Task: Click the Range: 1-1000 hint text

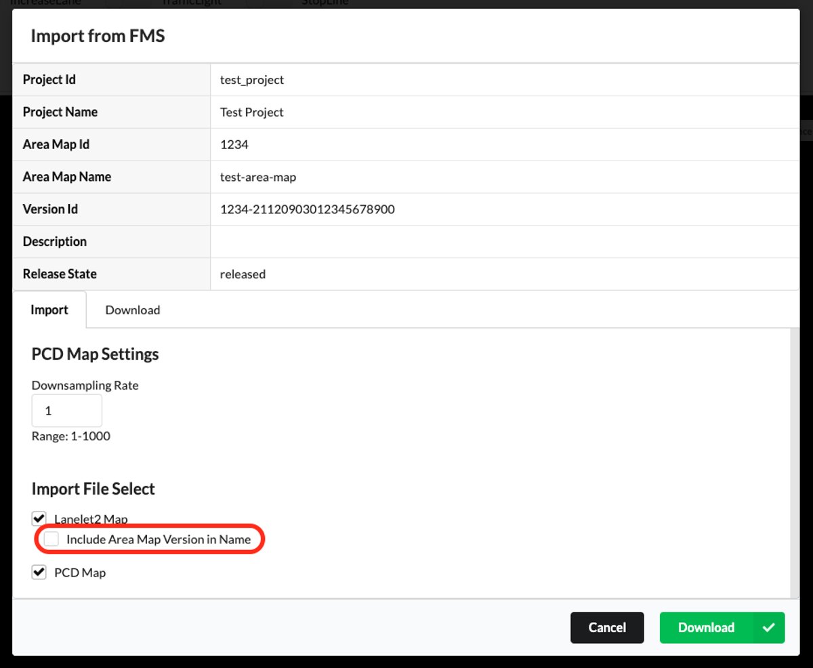Action: point(71,436)
